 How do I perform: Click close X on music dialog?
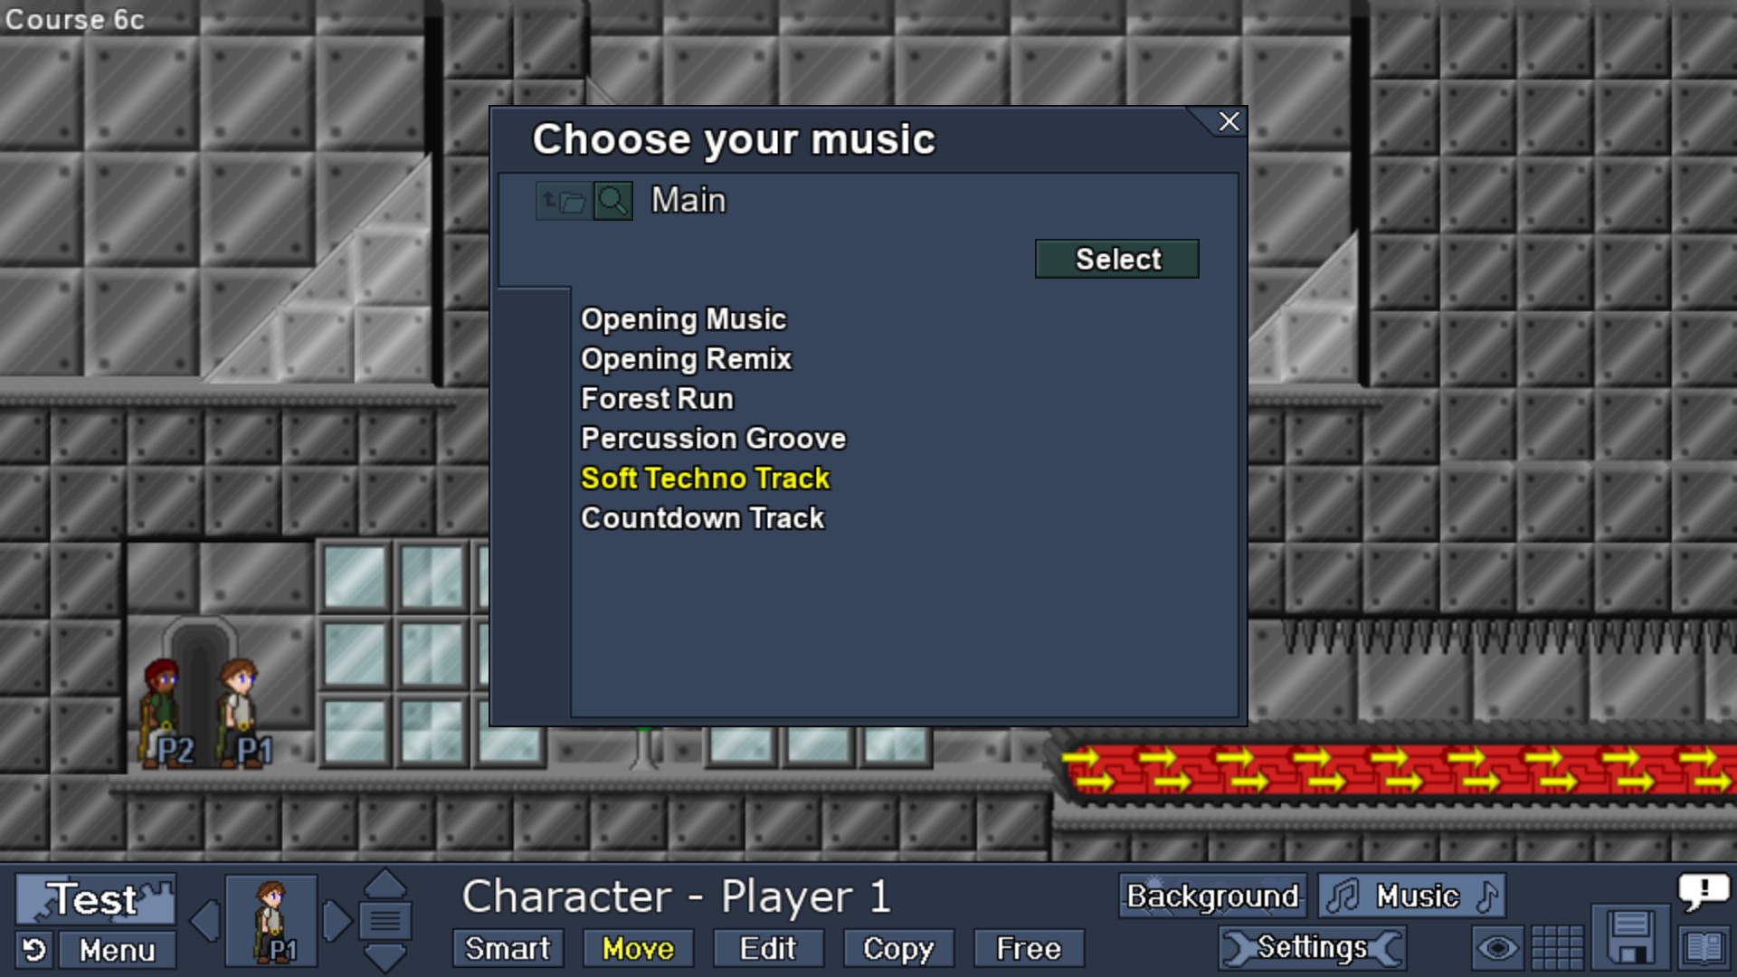click(x=1228, y=119)
